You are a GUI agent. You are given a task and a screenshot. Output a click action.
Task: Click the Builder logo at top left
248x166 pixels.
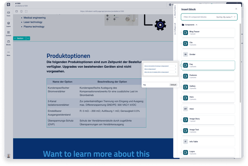coord(9,4)
